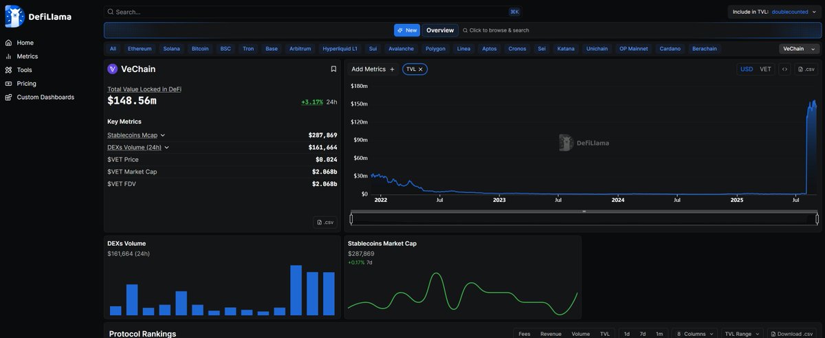Select the Solana chain
This screenshot has width=825, height=338.
pos(172,49)
